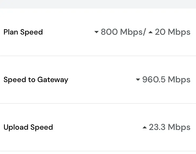The image size is (196, 154).
Task: Select the Upload Speed label
Action: [x=28, y=127]
